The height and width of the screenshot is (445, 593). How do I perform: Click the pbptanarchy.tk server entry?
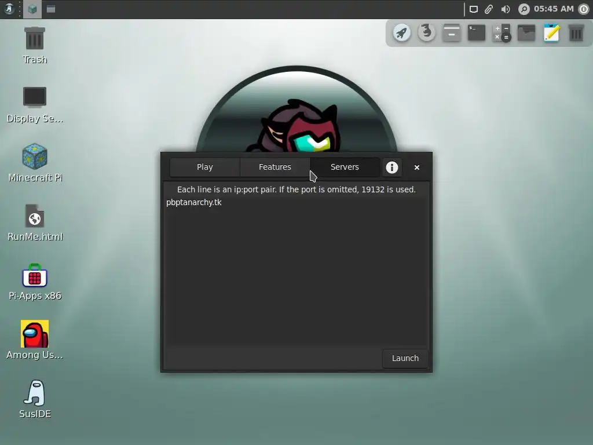[194, 202]
